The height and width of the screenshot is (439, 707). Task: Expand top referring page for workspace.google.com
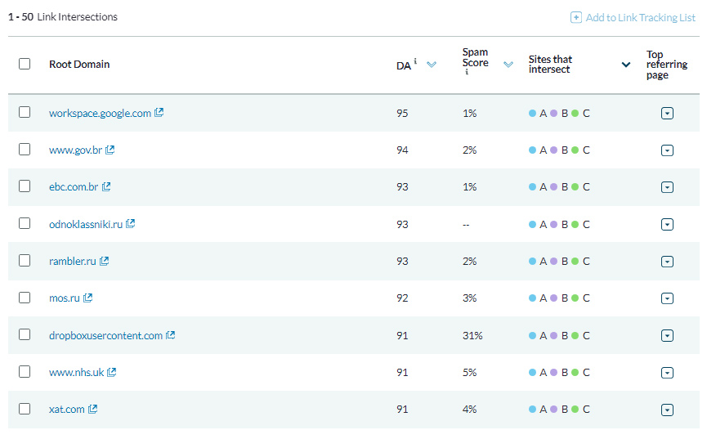pos(667,113)
